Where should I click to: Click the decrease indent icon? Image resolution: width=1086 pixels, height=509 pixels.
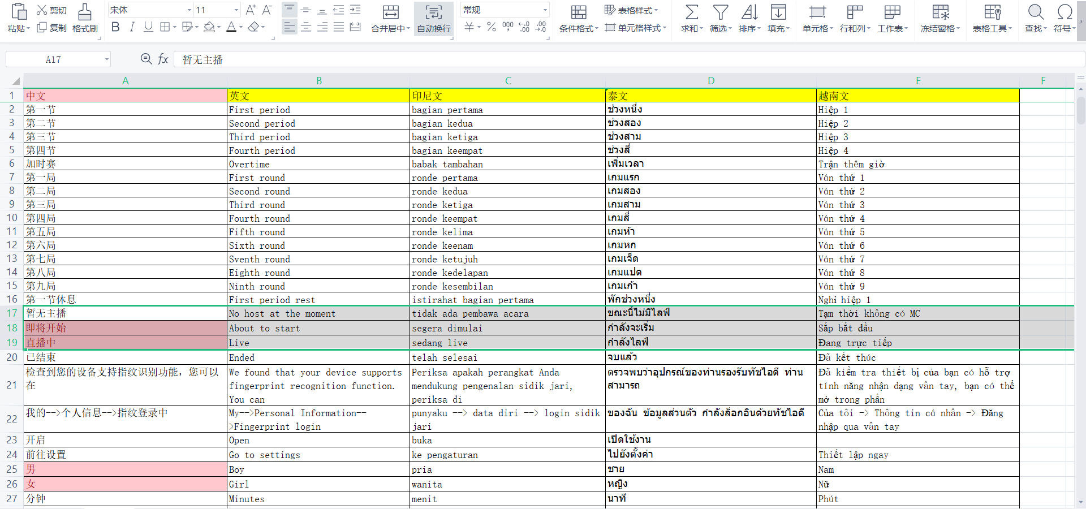[x=338, y=10]
